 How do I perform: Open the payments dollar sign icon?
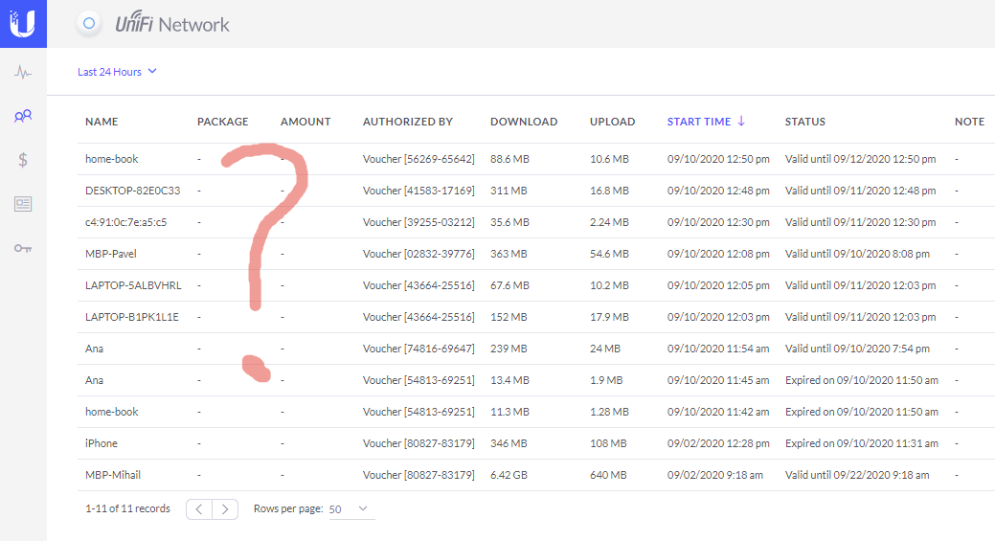23,160
